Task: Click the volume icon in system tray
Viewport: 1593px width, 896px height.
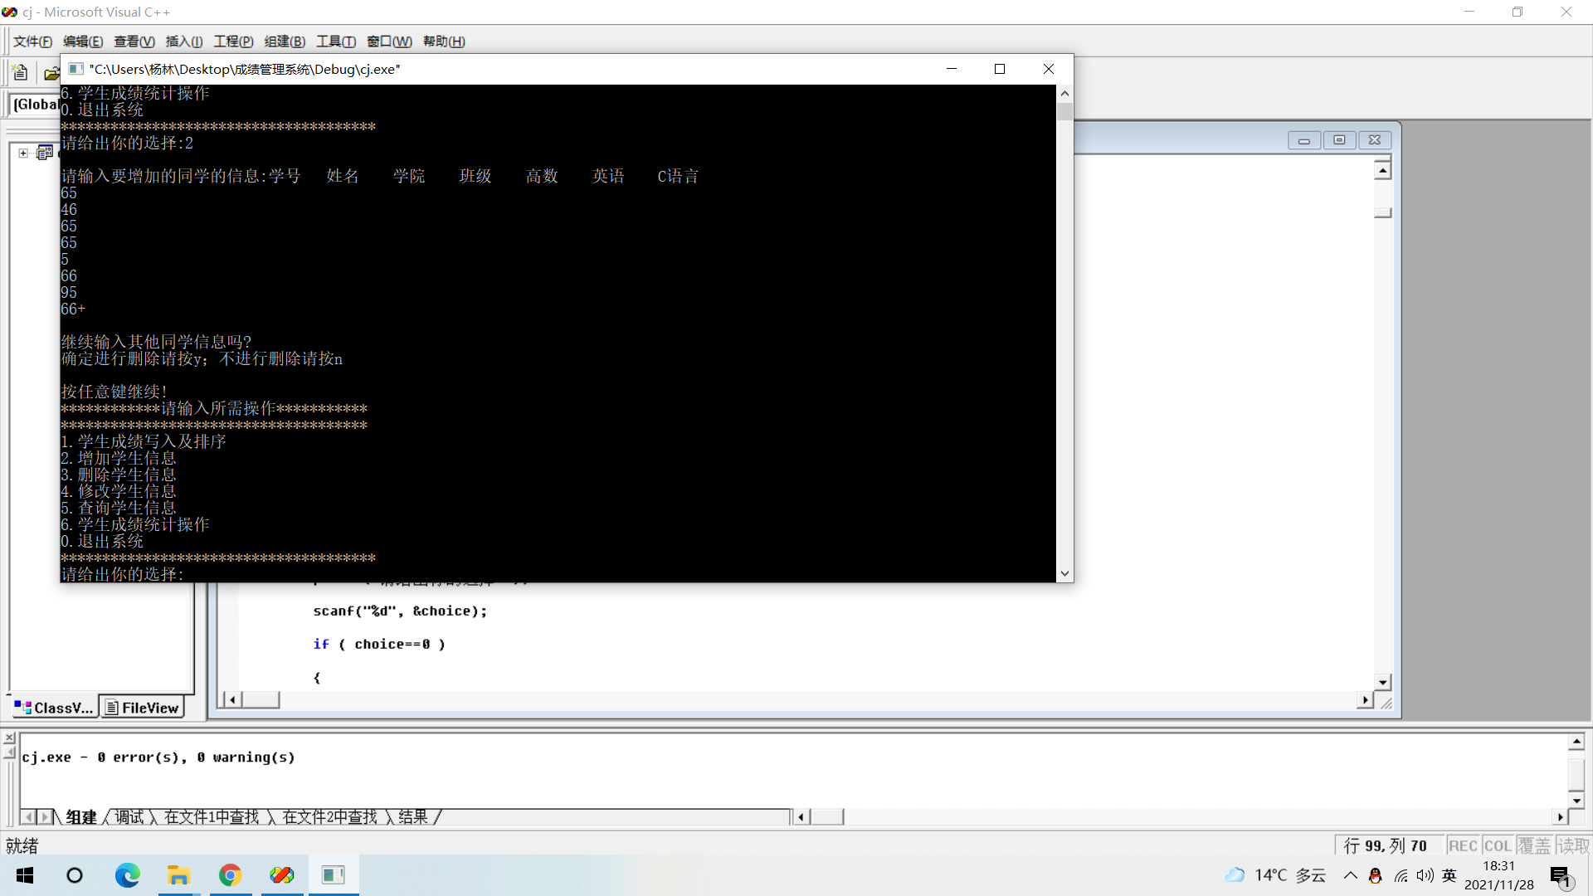Action: click(1424, 875)
